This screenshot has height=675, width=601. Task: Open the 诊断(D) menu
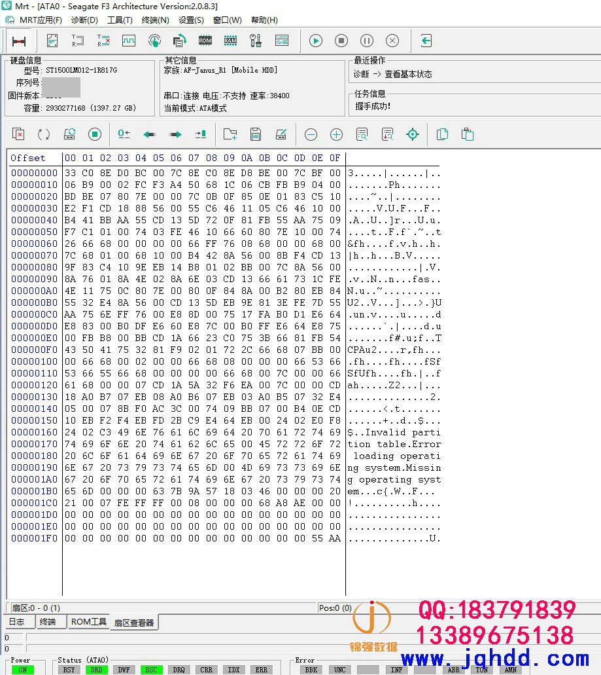(84, 20)
